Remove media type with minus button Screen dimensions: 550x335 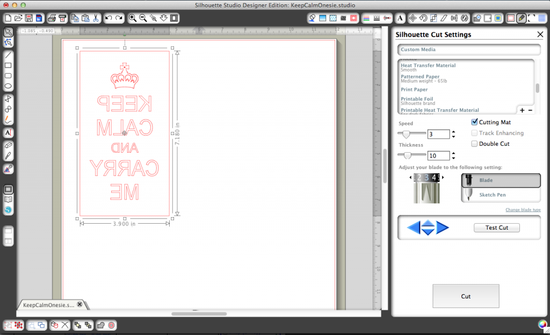(530, 110)
